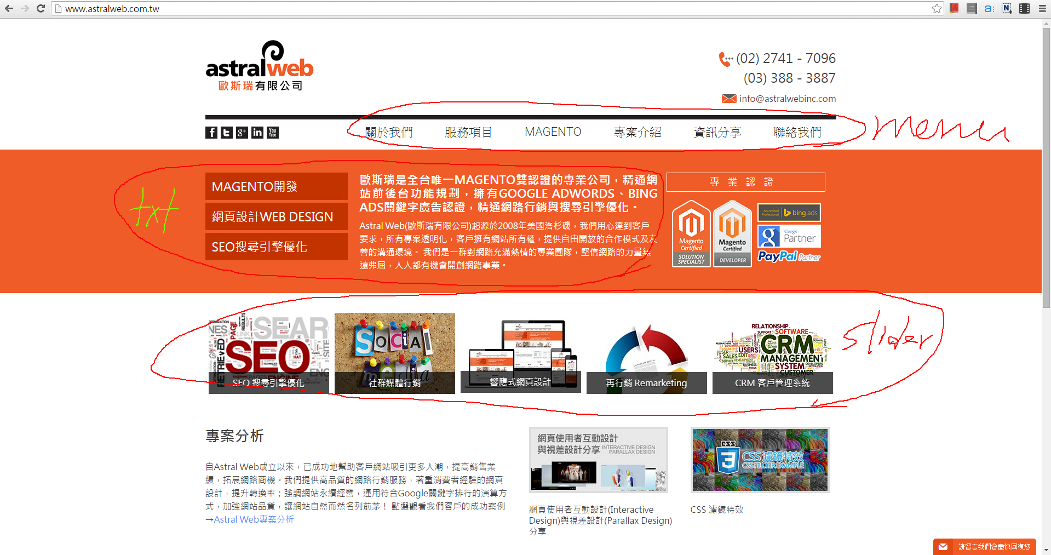Click the browser back arrow

click(9, 9)
